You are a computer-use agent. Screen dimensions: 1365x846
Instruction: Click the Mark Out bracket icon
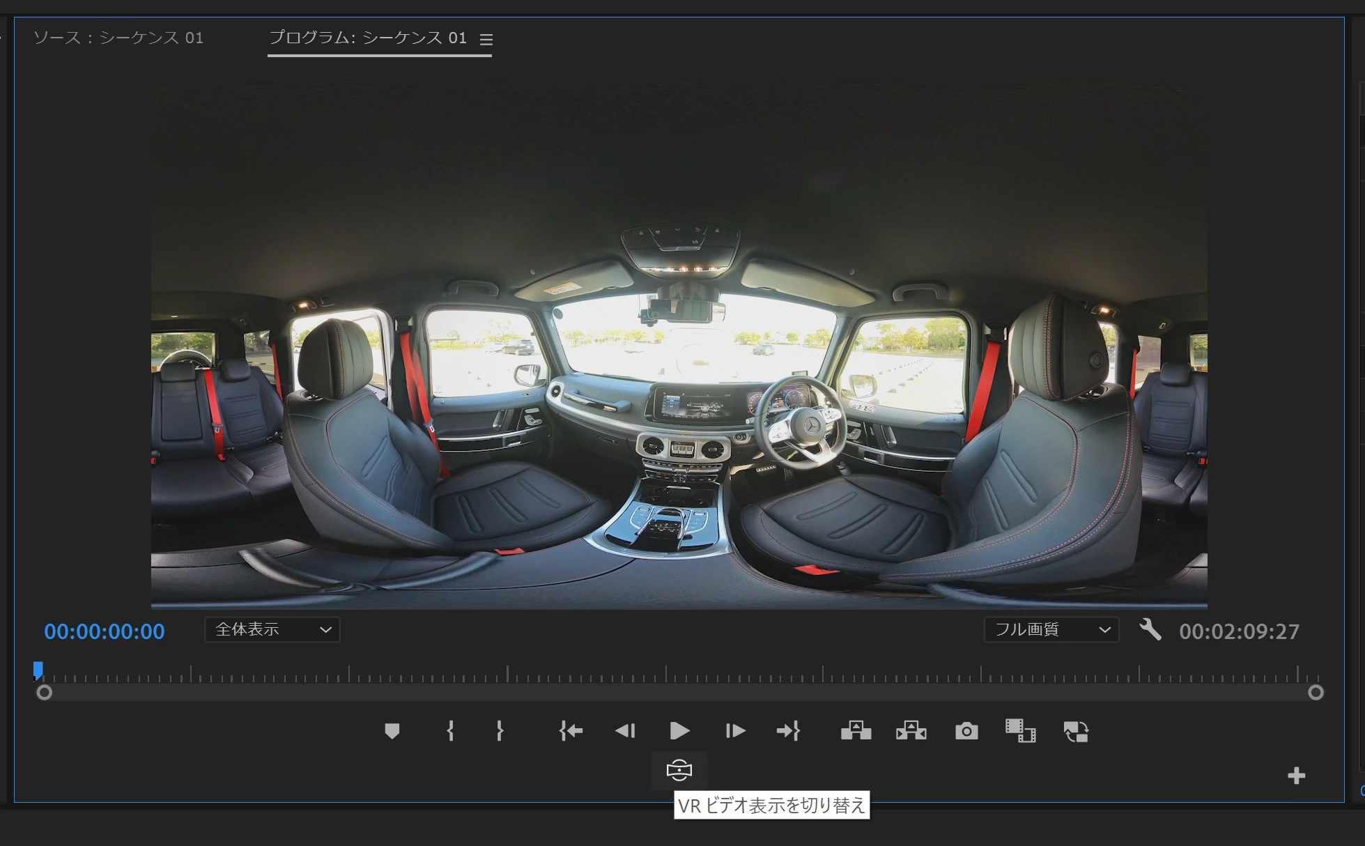[x=500, y=731]
